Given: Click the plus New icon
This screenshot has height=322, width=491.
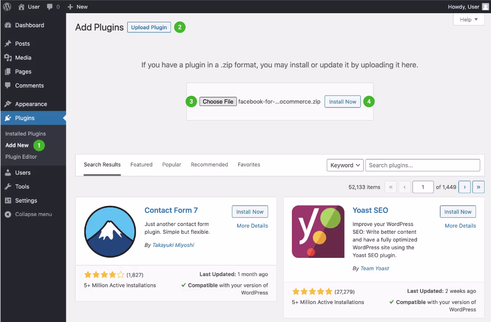Looking at the screenshot, I should [70, 7].
